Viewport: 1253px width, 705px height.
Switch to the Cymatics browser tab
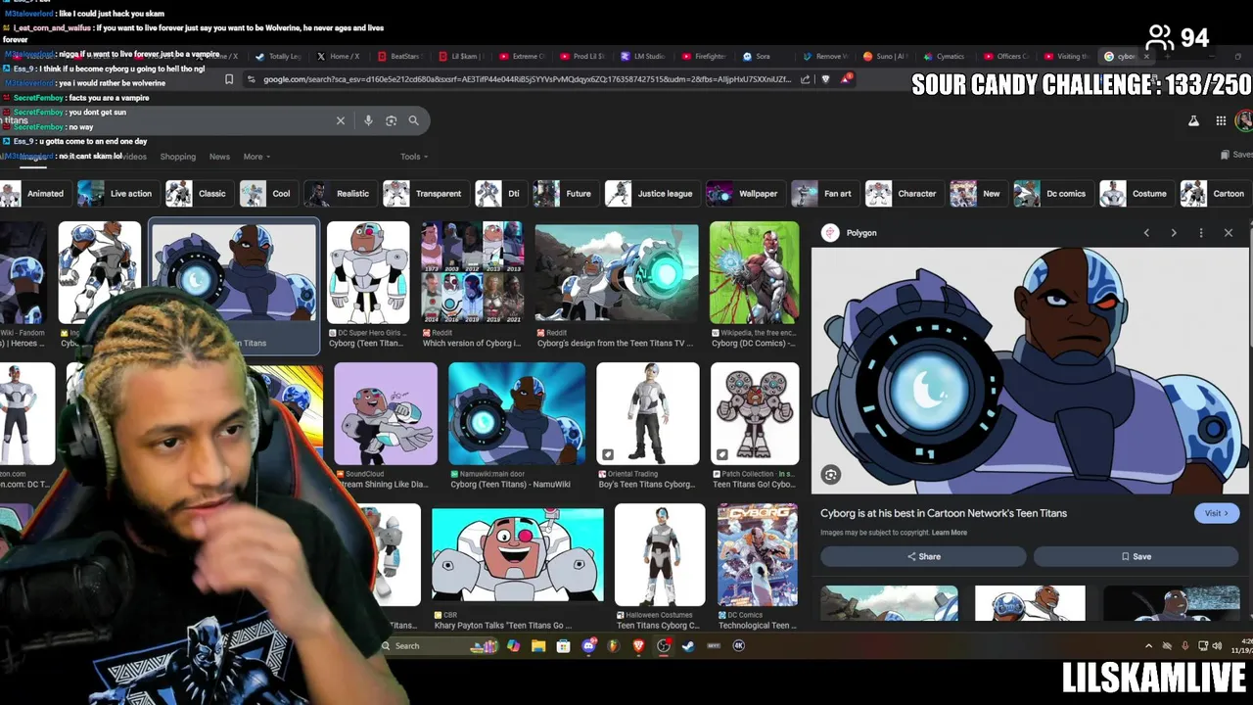pyautogui.click(x=943, y=57)
